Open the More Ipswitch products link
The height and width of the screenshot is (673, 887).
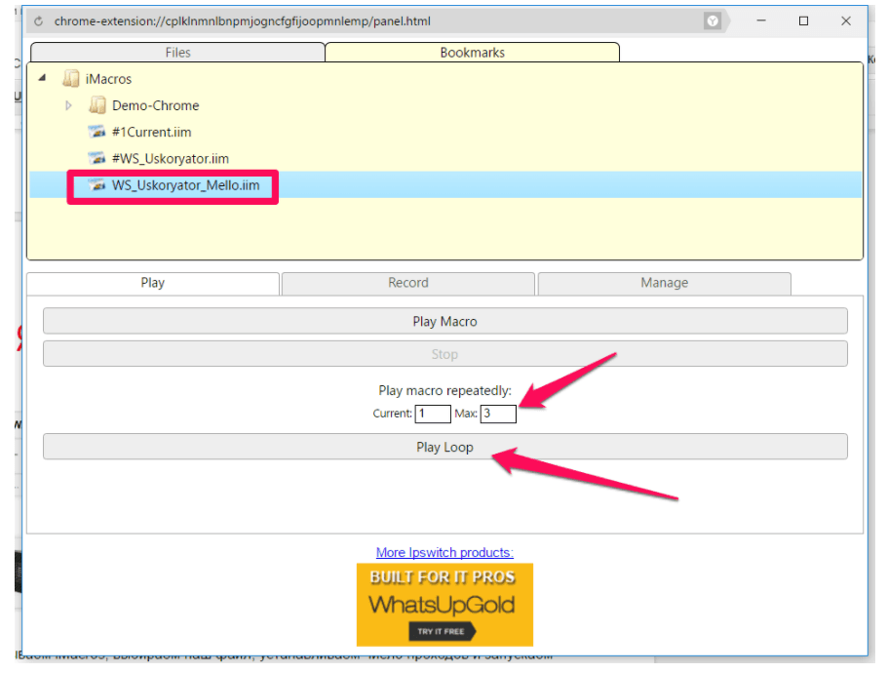[444, 552]
